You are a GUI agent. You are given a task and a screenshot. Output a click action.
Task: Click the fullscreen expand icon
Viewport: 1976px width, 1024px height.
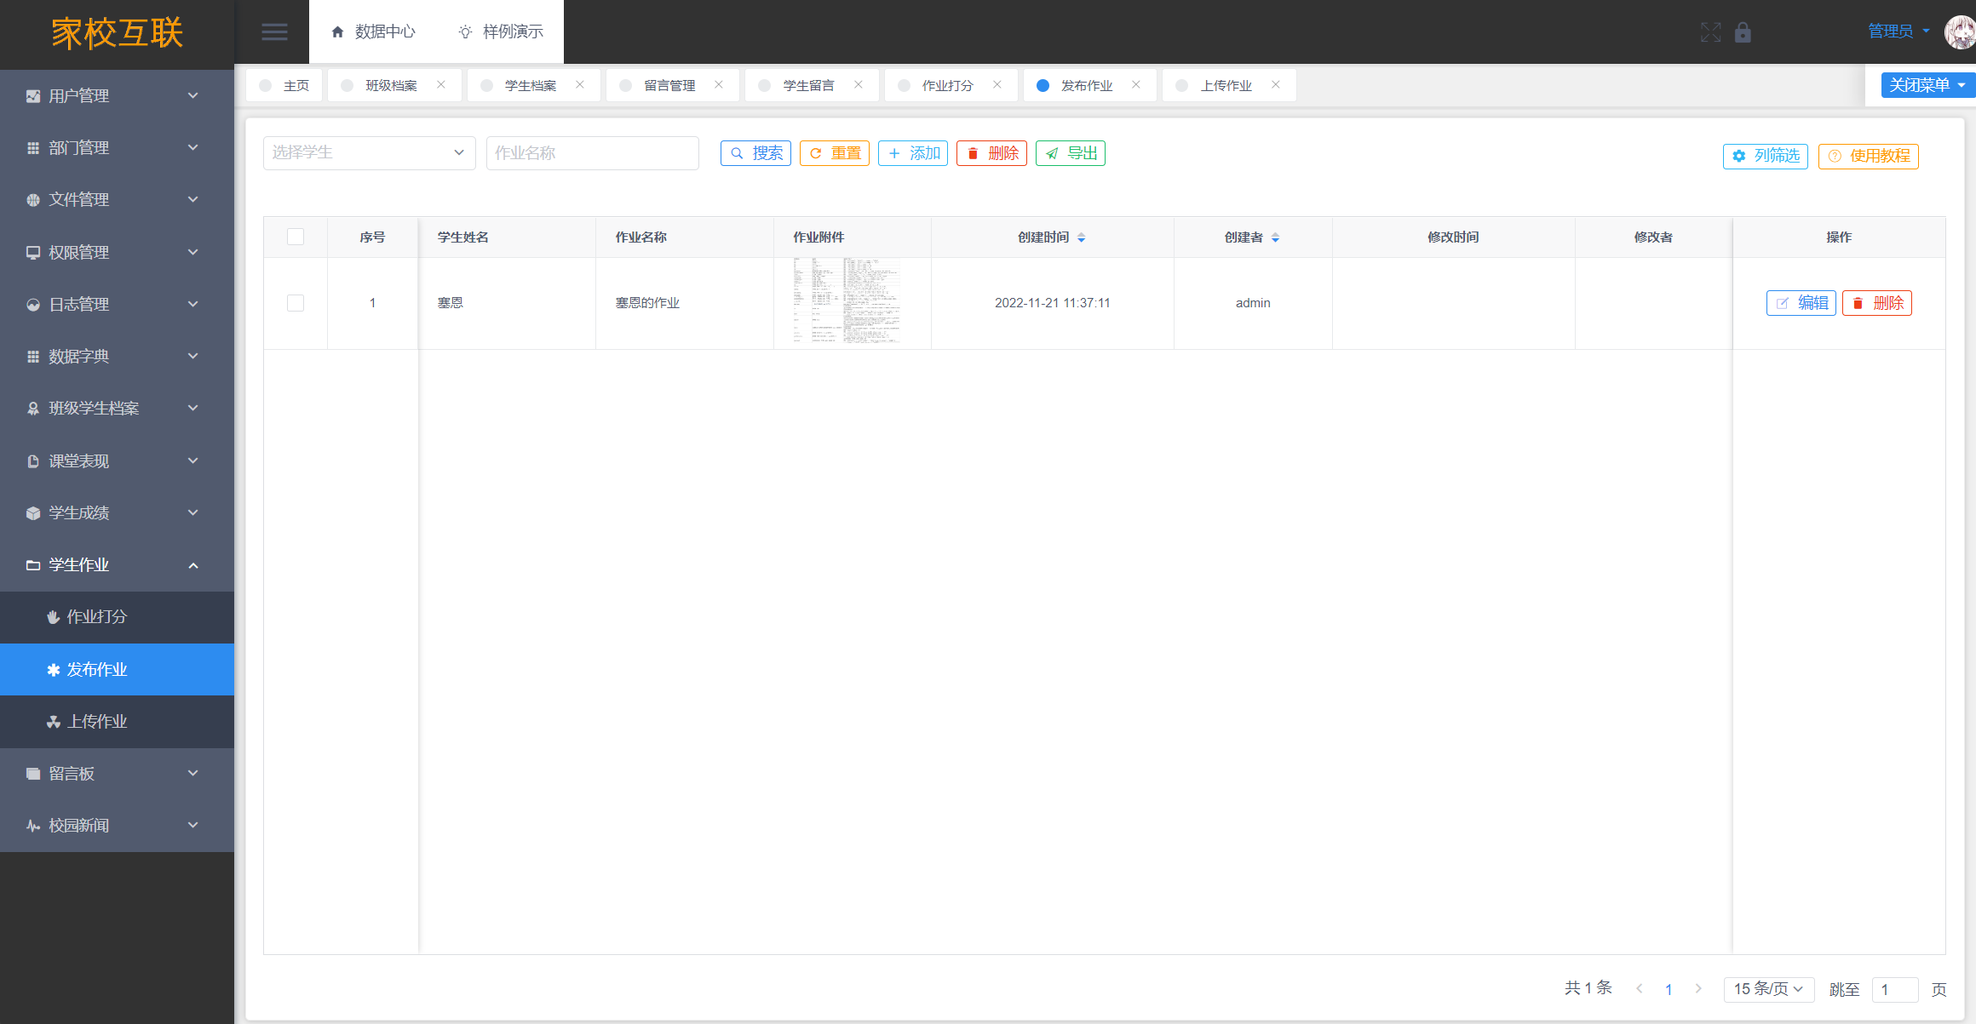point(1710,32)
